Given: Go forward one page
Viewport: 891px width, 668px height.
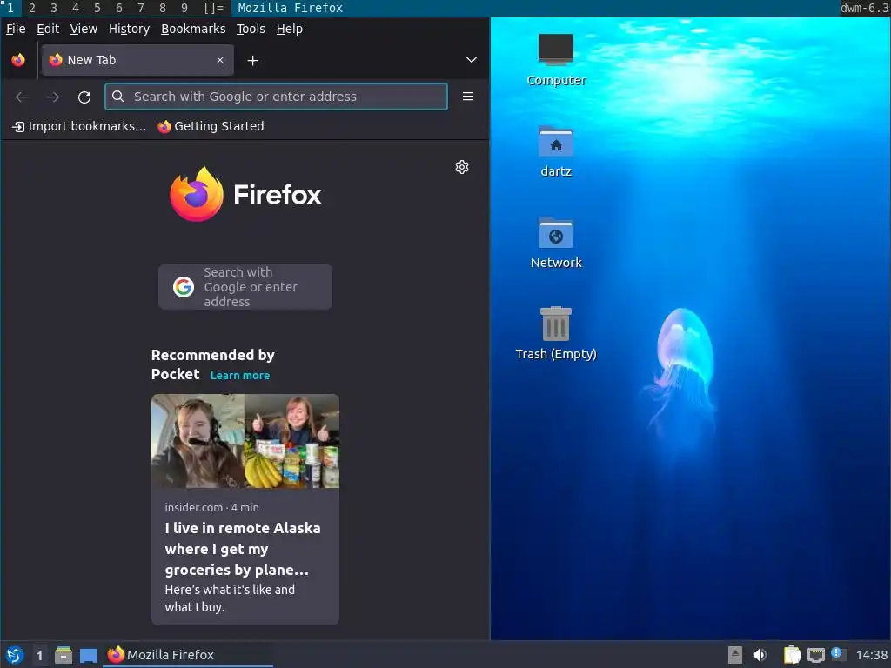Looking at the screenshot, I should [53, 97].
